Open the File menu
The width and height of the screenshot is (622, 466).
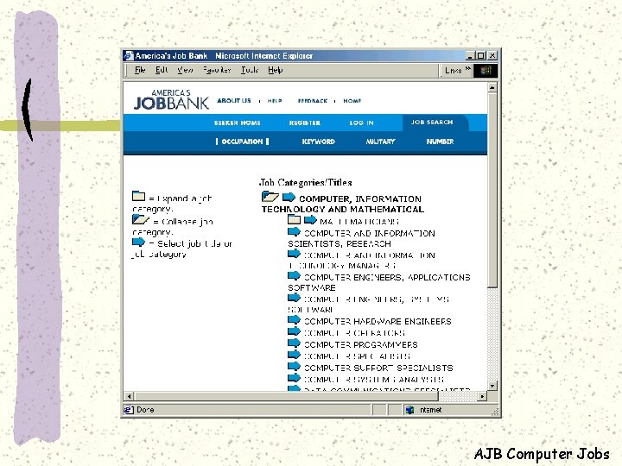[x=140, y=70]
